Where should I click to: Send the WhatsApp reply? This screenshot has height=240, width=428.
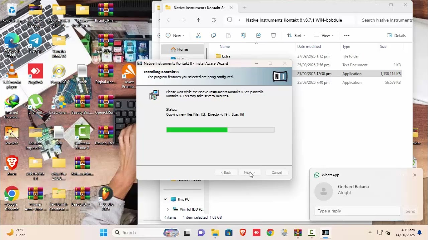click(x=410, y=211)
